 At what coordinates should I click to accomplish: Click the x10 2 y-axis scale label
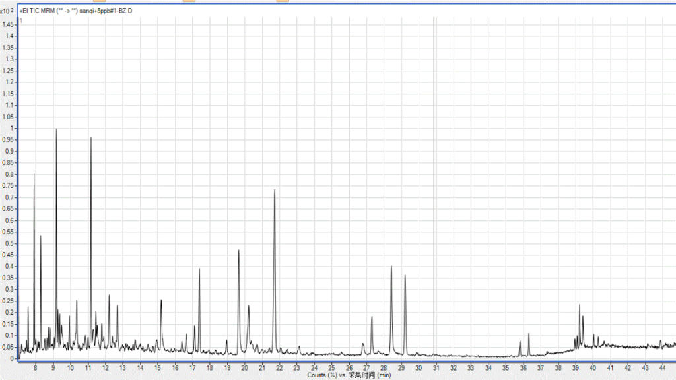[x=8, y=12]
